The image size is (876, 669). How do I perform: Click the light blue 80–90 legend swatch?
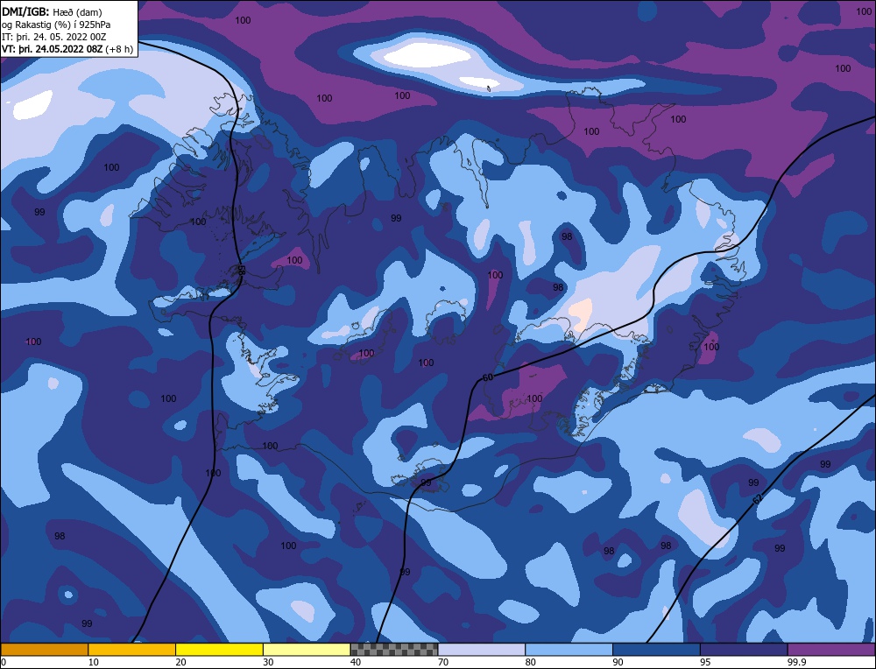(569, 650)
